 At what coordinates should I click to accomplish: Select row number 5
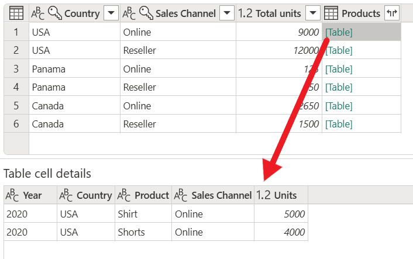(16, 106)
